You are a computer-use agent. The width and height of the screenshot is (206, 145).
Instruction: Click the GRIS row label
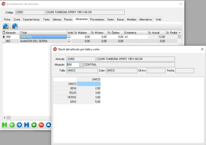pos(65,102)
